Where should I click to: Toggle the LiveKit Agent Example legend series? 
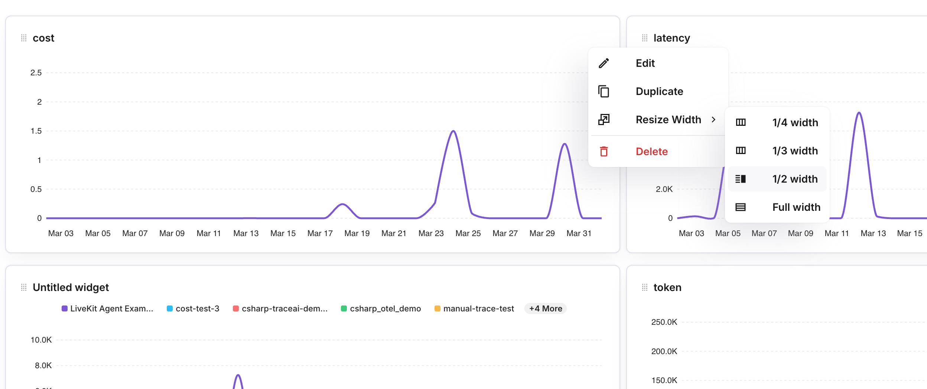(107, 308)
